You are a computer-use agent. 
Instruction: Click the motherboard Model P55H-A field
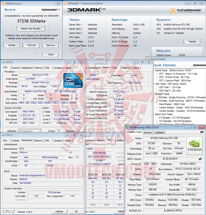click(x=39, y=152)
